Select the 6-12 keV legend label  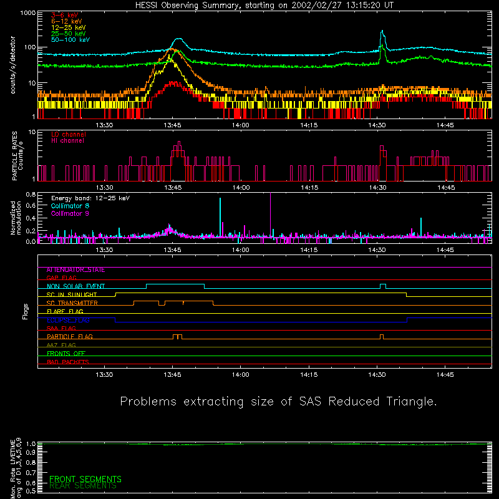(x=67, y=21)
